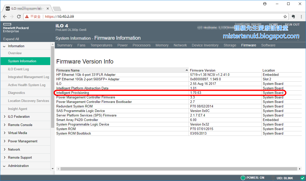Image resolution: width=306 pixels, height=181 pixels.
Task: Expand the Remote Console section
Action: click(4, 125)
